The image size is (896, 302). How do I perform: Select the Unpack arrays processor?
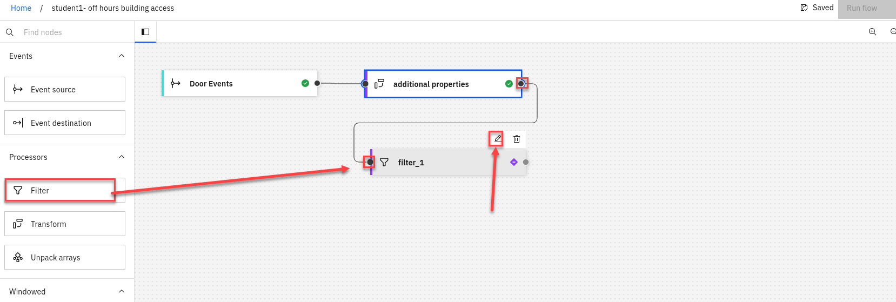(x=65, y=257)
